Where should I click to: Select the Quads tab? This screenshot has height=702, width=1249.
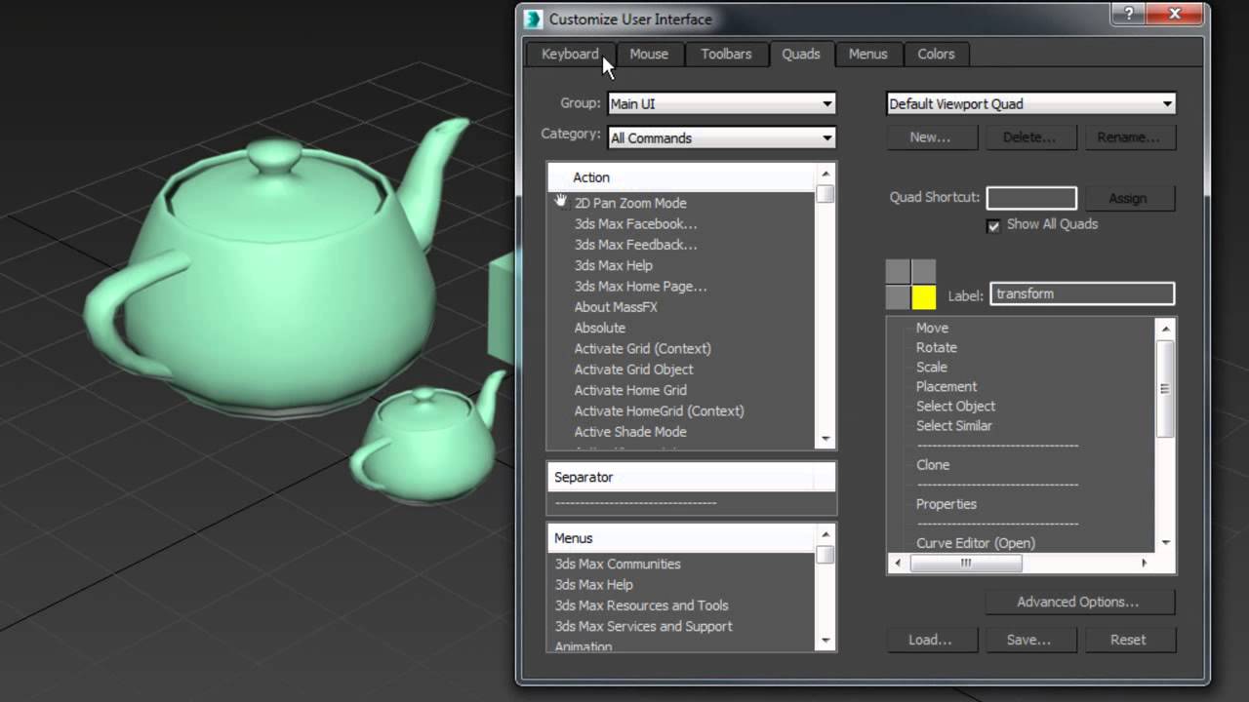(800, 54)
